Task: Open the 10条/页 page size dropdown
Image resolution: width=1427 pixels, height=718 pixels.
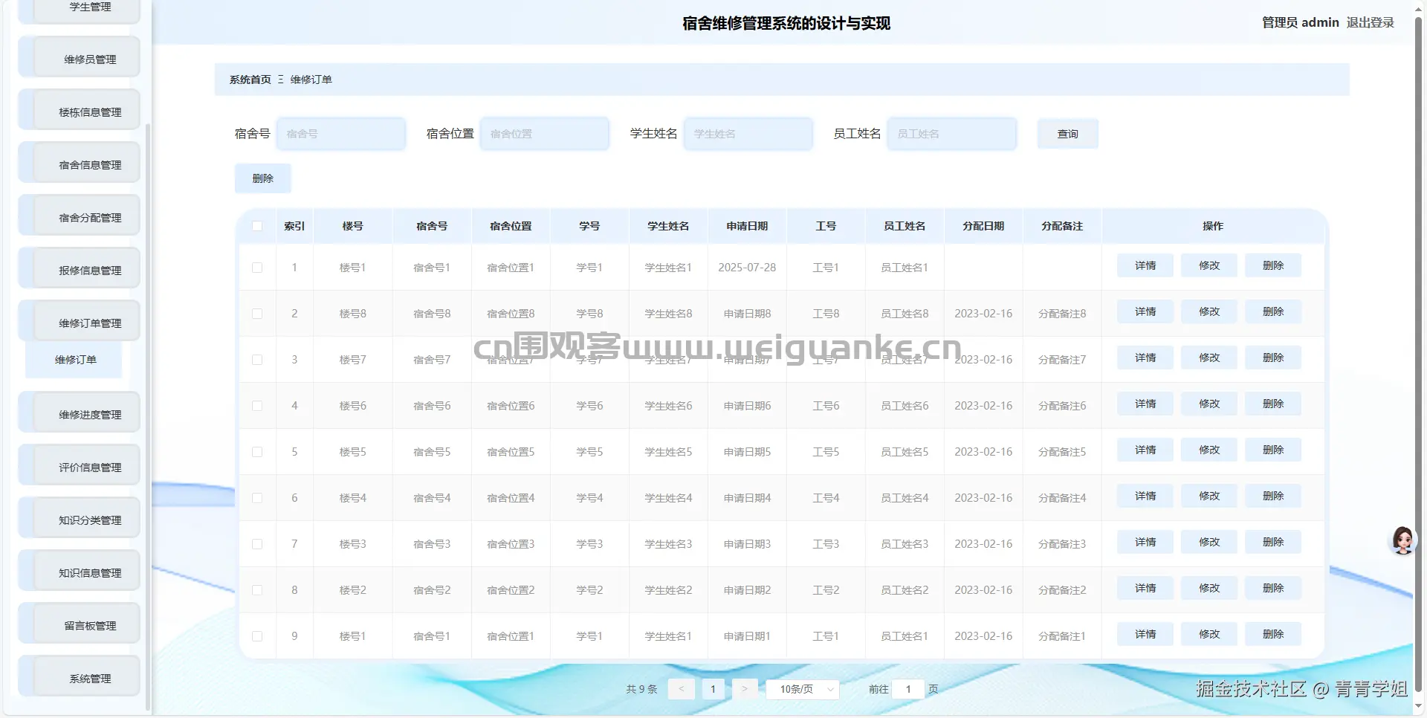Action: click(803, 689)
